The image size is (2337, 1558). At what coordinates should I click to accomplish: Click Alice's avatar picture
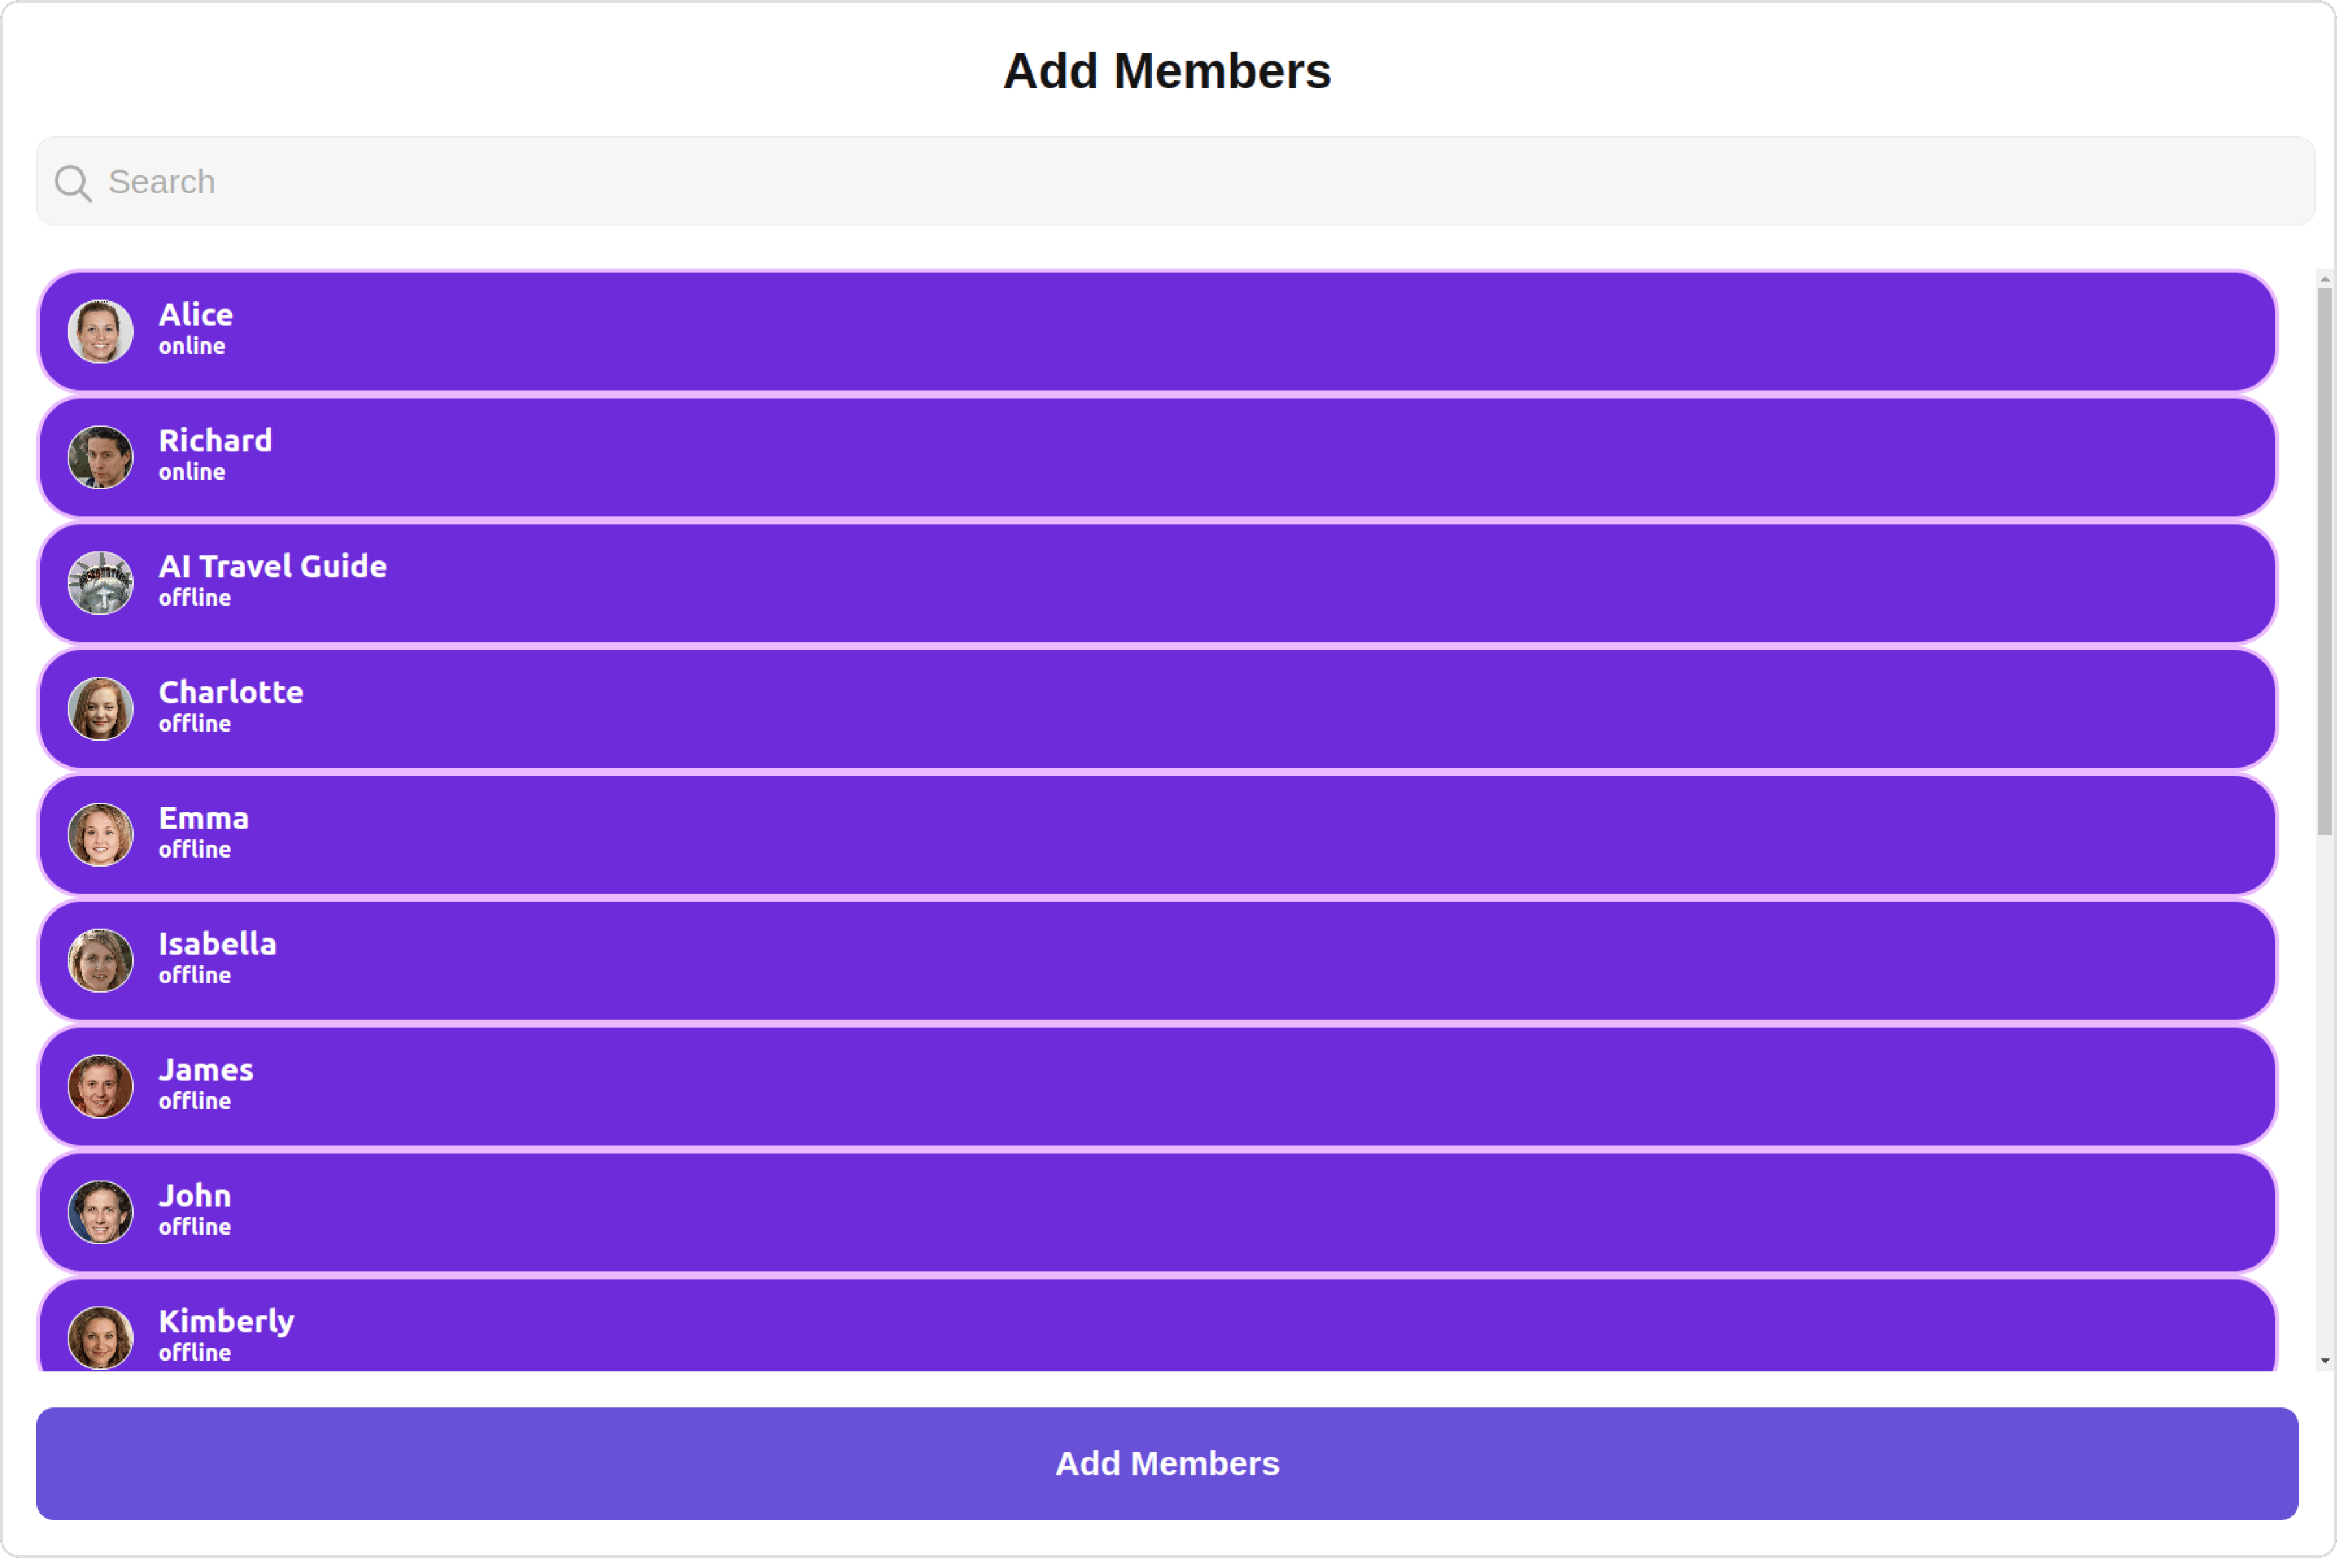click(x=101, y=331)
